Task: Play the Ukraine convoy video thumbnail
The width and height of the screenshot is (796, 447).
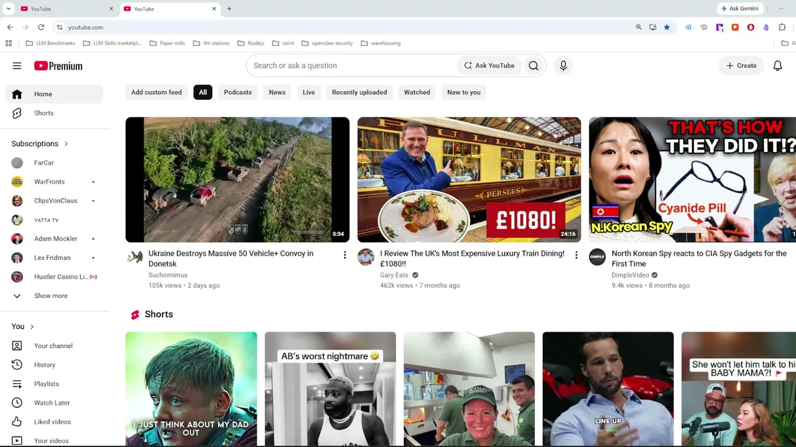Action: pos(238,179)
